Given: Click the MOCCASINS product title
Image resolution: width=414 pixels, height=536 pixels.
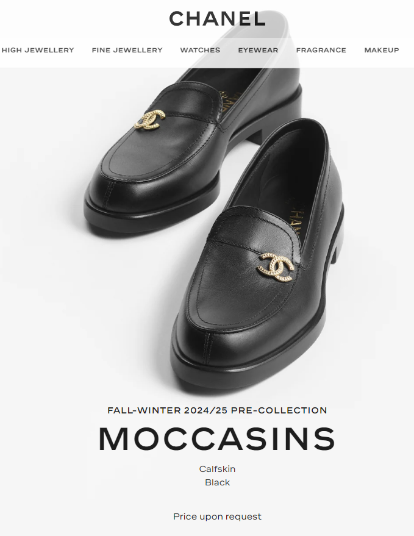Looking at the screenshot, I should [x=217, y=439].
